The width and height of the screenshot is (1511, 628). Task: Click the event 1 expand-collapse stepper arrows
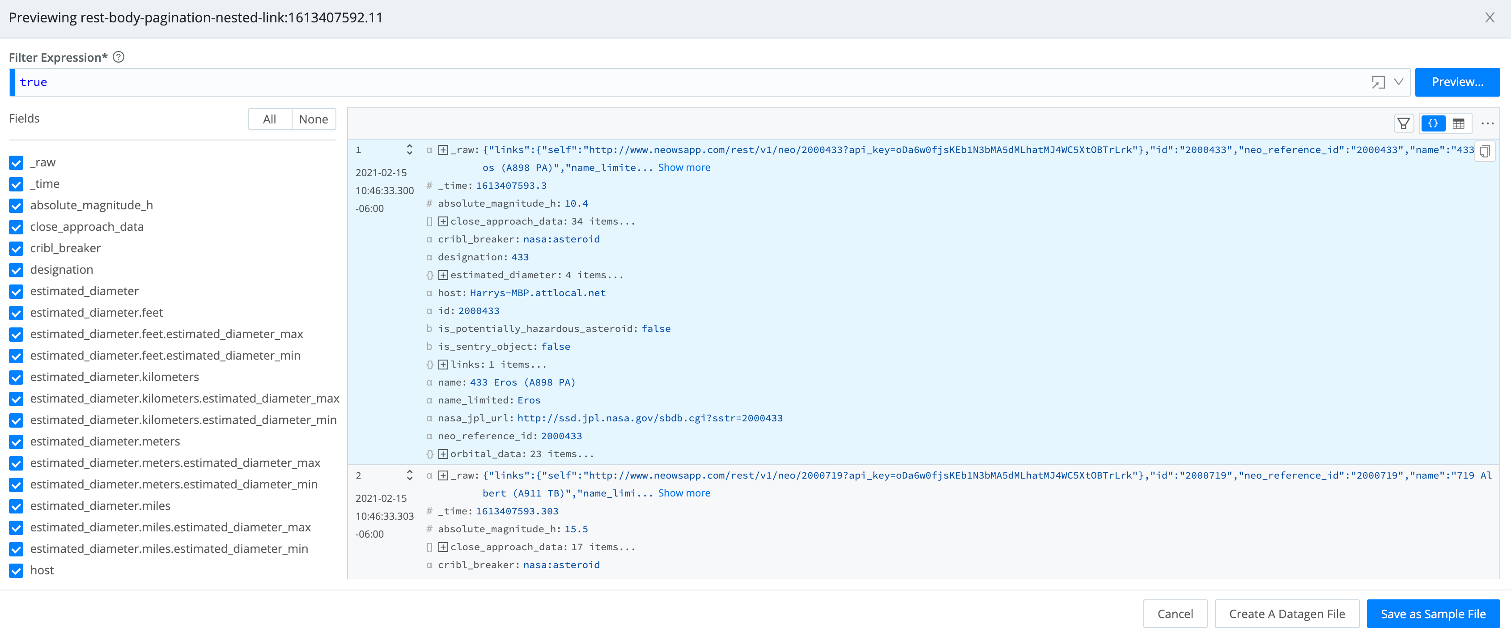tap(409, 149)
